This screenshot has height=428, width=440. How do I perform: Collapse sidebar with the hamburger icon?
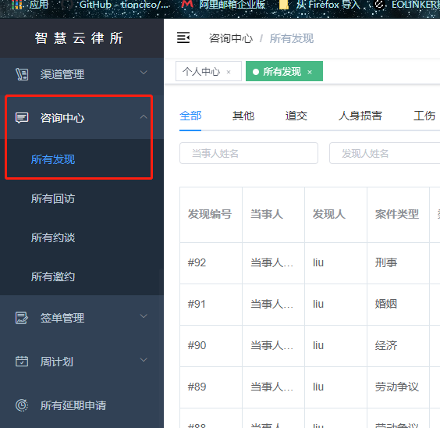[183, 37]
